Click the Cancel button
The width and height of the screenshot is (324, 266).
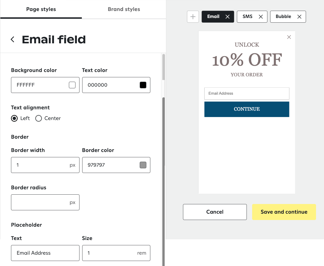215,212
